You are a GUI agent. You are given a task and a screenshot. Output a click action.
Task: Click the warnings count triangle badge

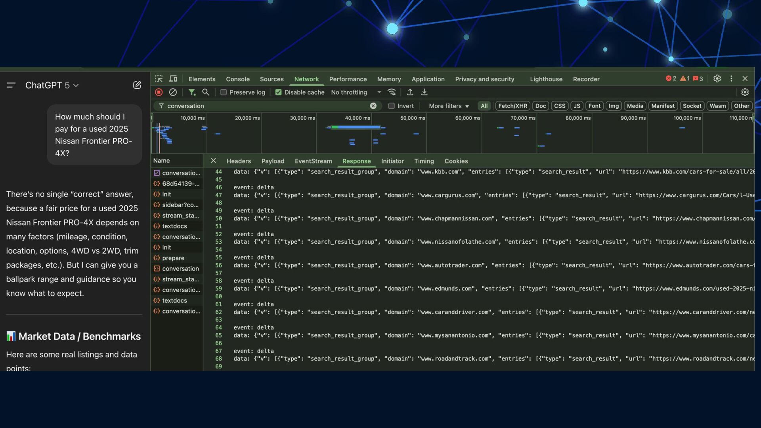[685, 79]
